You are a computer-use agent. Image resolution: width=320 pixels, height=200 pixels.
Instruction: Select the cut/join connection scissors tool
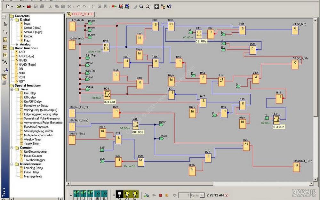pyautogui.click(x=5, y=70)
